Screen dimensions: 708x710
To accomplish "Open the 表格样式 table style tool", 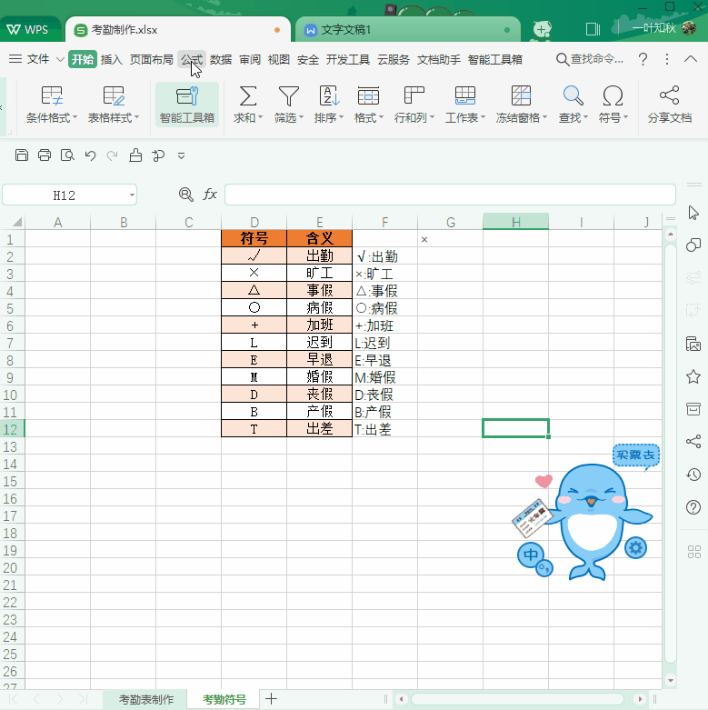I will (114, 105).
